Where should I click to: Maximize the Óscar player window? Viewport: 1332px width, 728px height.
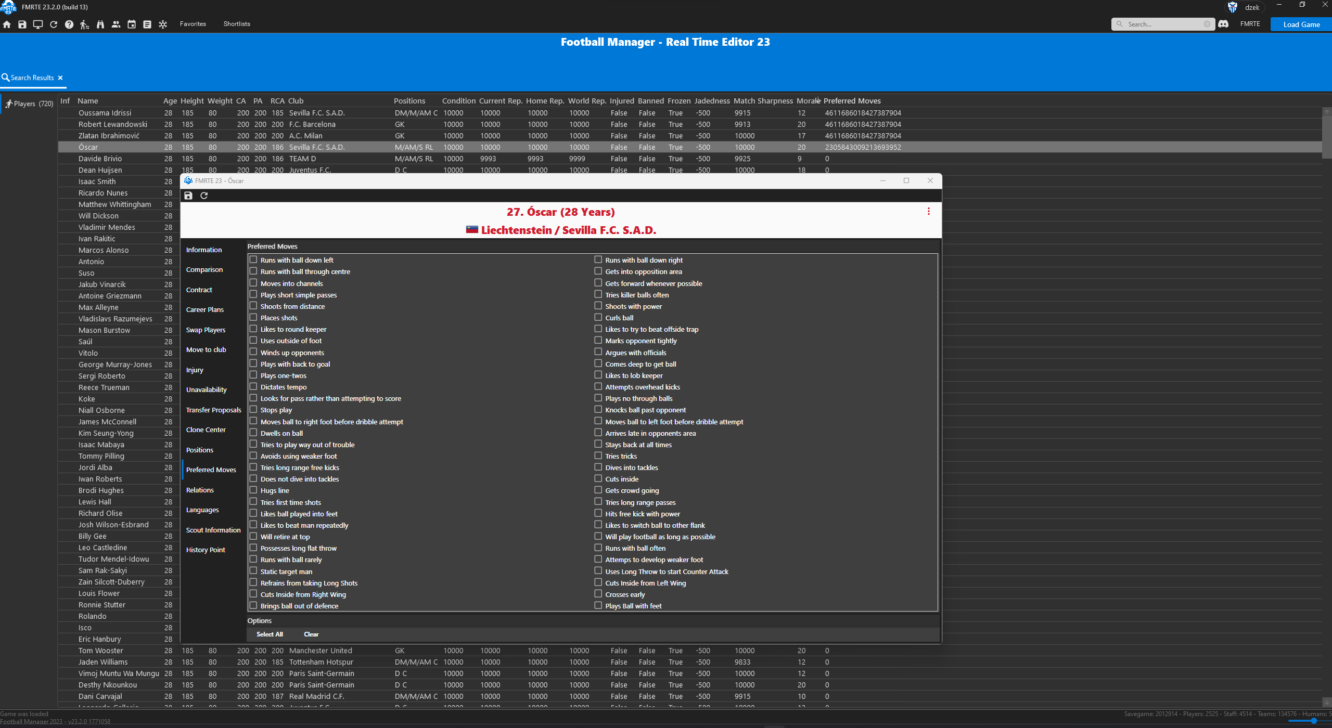(906, 180)
